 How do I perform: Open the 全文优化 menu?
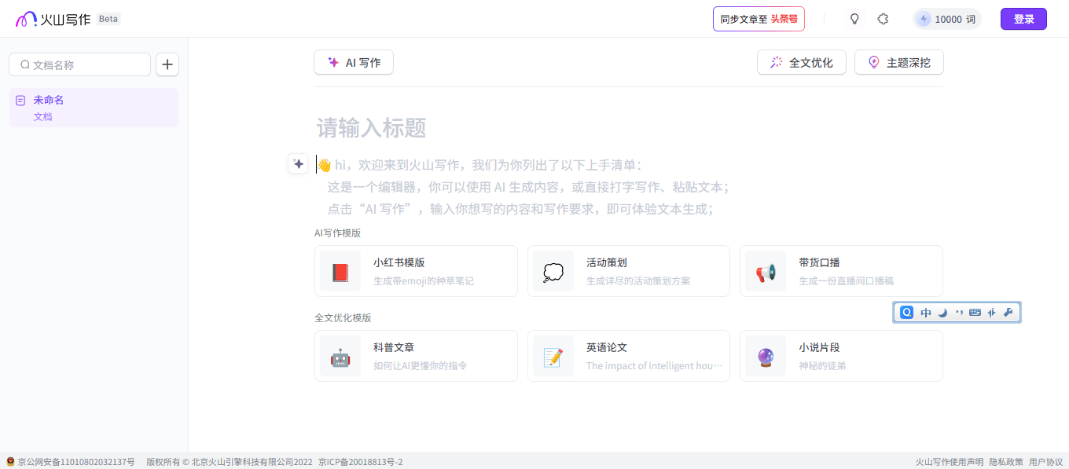(801, 63)
